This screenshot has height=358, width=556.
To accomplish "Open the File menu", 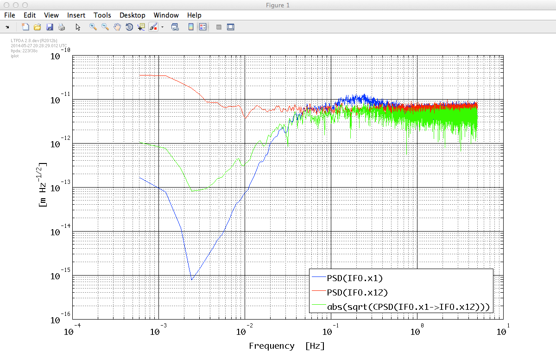I will click(9, 15).
